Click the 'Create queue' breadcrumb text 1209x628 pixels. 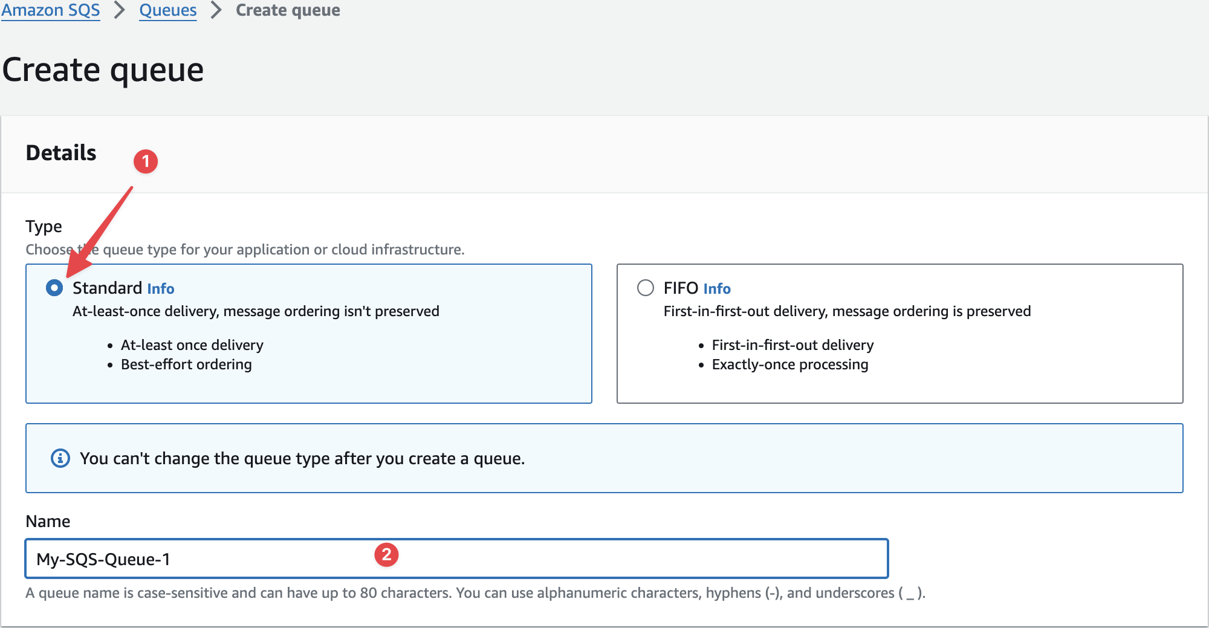click(x=288, y=10)
